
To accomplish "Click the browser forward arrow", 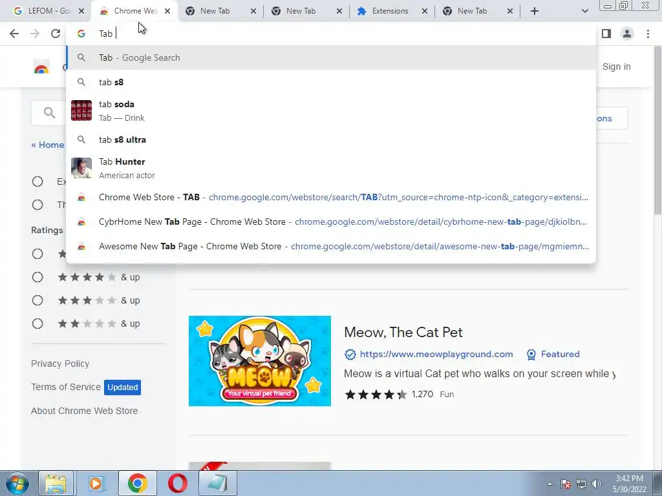I will (x=35, y=34).
